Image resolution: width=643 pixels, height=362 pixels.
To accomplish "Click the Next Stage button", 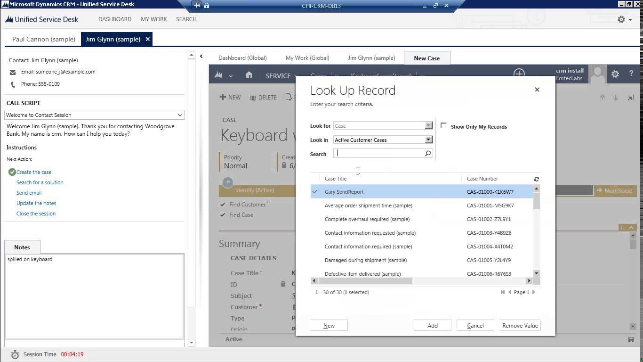I will 616,190.
